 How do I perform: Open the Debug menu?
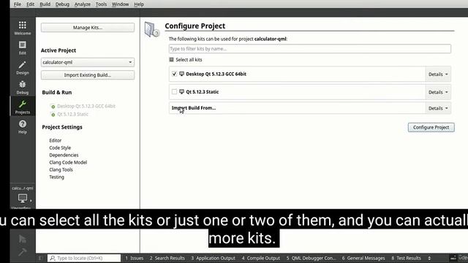tap(62, 4)
